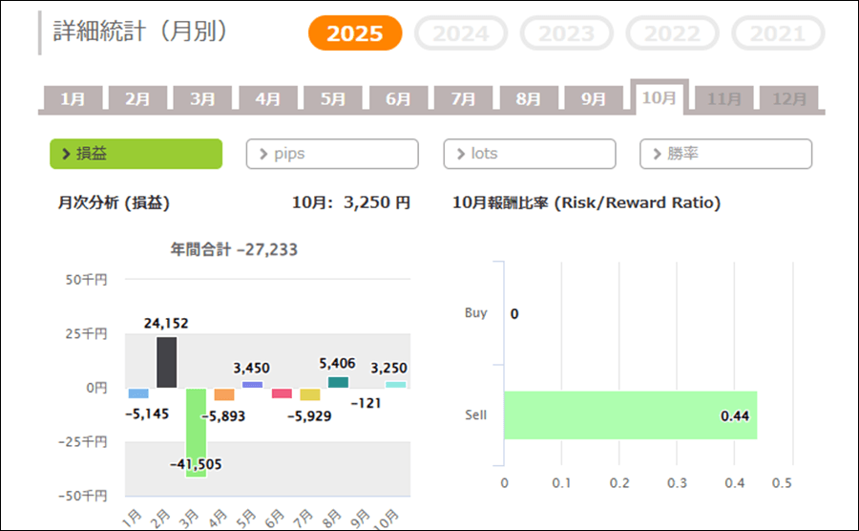Open the 1月 month tab
859x531 pixels.
point(73,99)
